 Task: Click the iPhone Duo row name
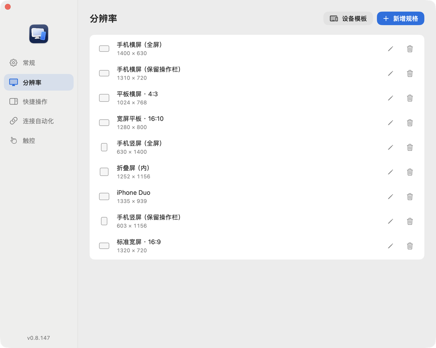point(133,193)
